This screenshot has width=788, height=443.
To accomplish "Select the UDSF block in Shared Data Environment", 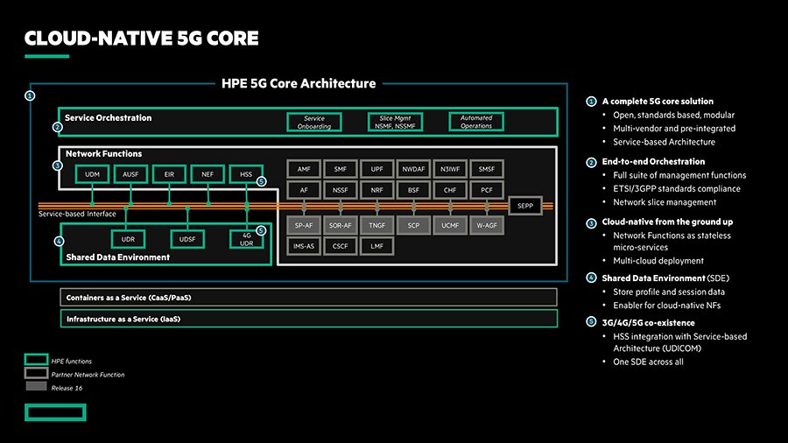I will pos(188,238).
